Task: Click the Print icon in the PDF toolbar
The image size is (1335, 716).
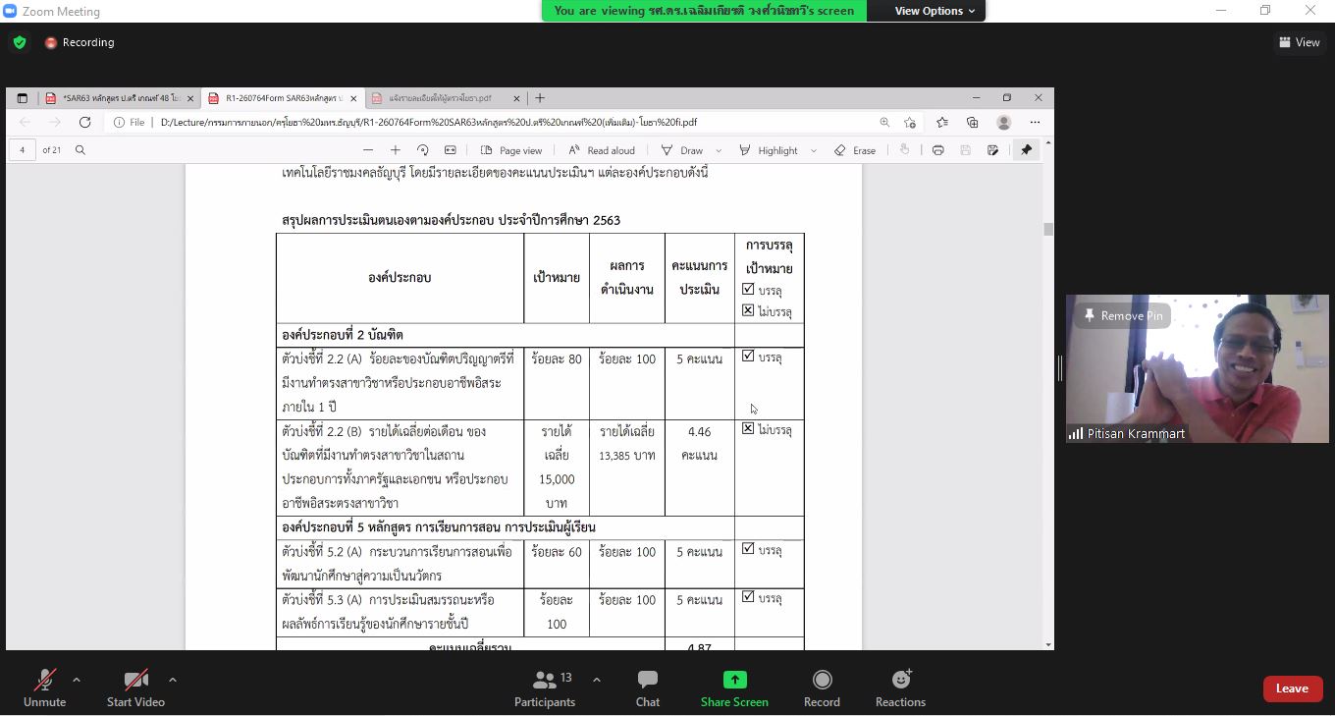Action: tap(937, 150)
